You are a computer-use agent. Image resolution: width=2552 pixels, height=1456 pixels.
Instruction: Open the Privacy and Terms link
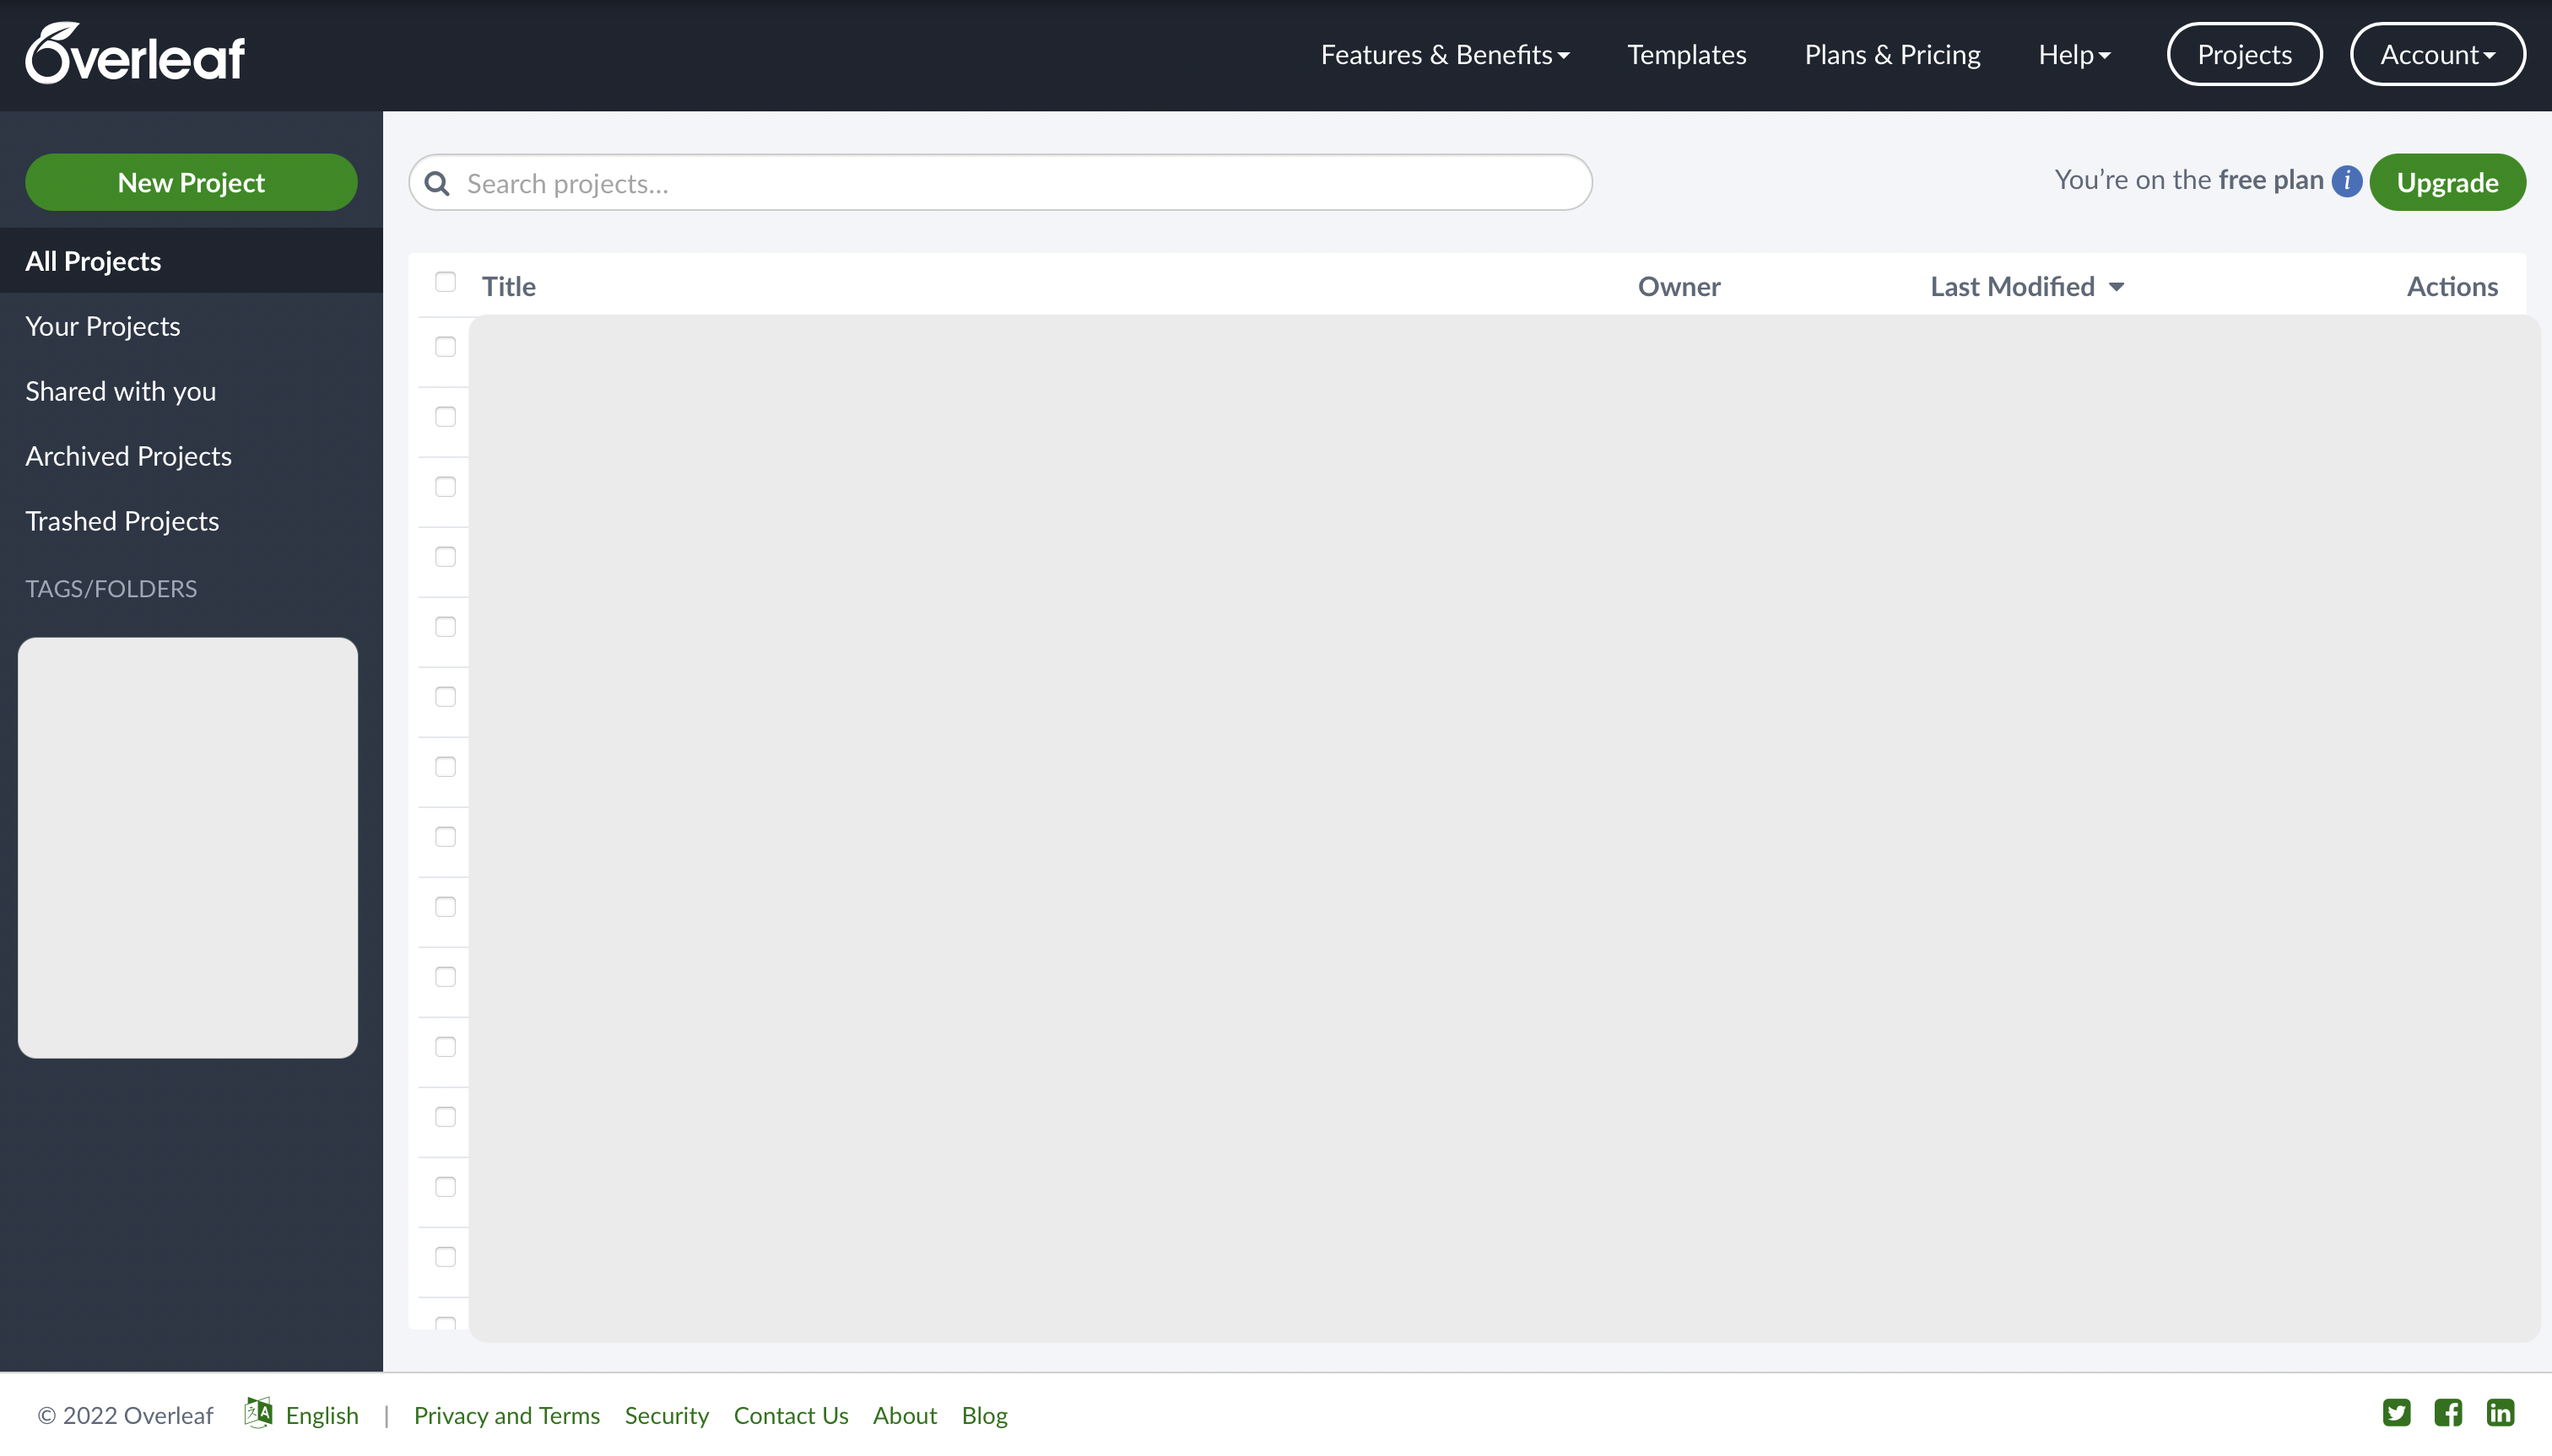[506, 1415]
